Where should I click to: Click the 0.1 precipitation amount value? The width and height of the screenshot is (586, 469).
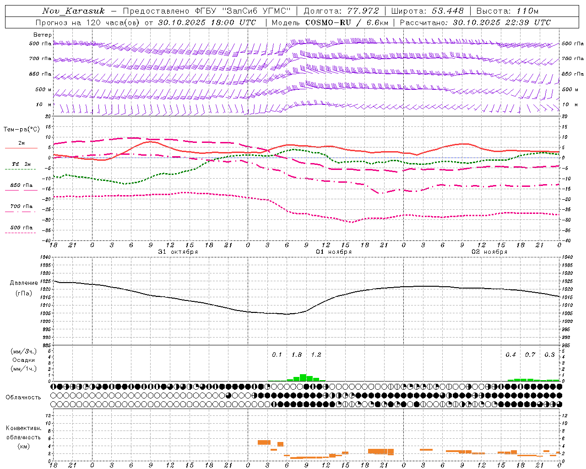pos(277,355)
